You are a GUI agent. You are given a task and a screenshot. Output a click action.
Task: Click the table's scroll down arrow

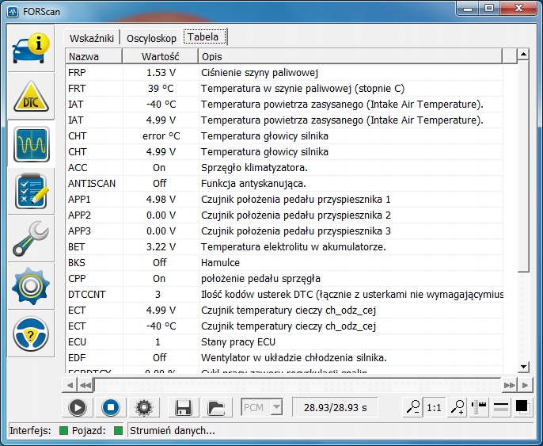522,367
